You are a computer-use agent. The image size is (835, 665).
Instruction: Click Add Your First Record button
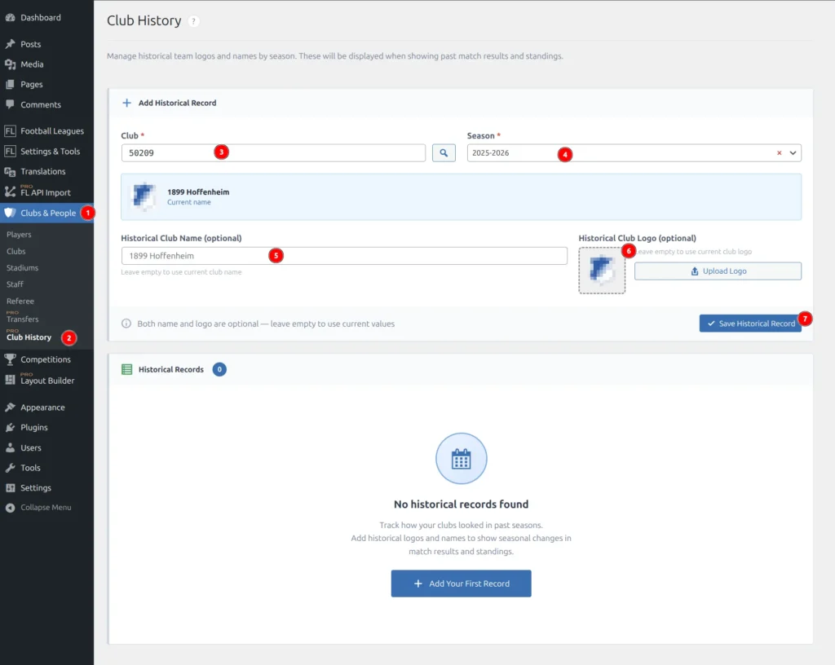tap(461, 584)
